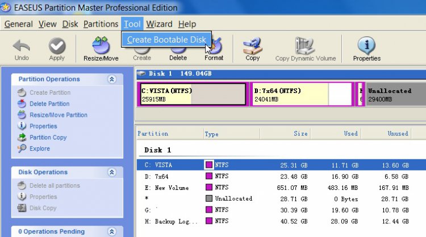Click the 651.07 MB size value
The image size is (426, 237).
pyautogui.click(x=292, y=188)
